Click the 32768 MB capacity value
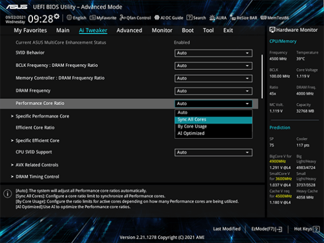The image size is (324, 243). coord(305,111)
